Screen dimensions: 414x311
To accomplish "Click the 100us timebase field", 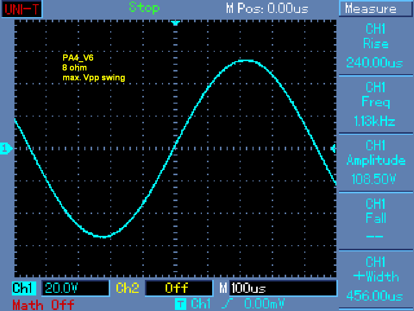I will point(283,288).
